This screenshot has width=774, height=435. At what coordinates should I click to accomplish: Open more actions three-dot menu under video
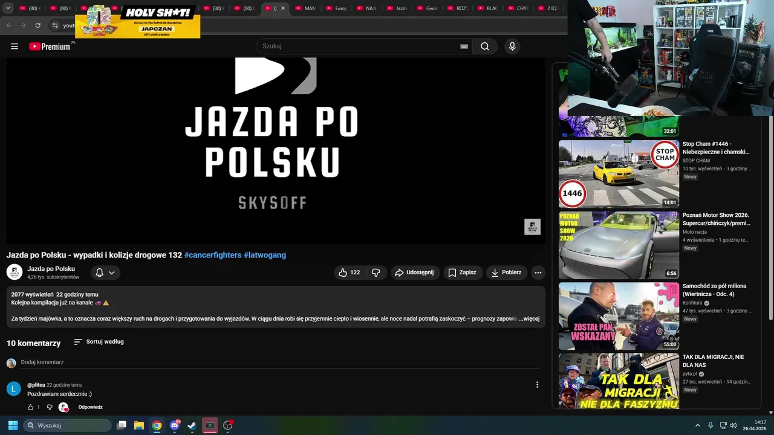538,272
